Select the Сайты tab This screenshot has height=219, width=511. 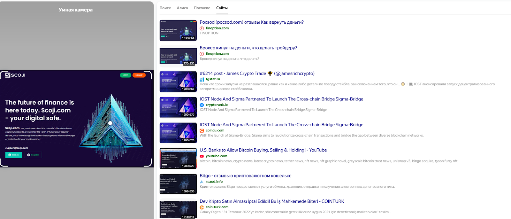pos(222,8)
